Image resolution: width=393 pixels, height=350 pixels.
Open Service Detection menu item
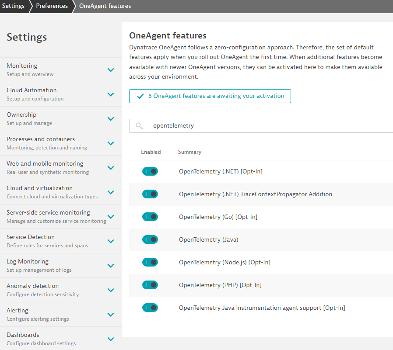pos(61,241)
